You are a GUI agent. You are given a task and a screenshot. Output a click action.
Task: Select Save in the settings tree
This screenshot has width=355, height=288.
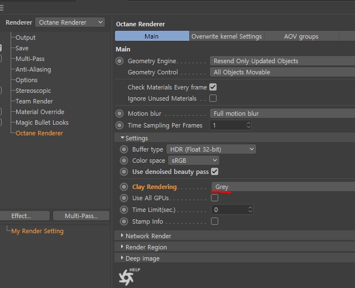22,48
